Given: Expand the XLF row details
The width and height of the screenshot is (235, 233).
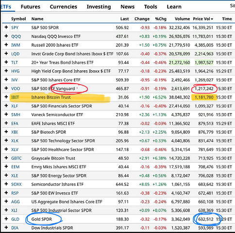Looking at the screenshot, I should 6,106.
